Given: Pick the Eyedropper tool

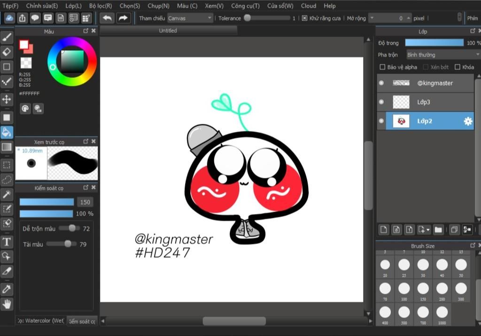Looking at the screenshot, I should (7, 289).
